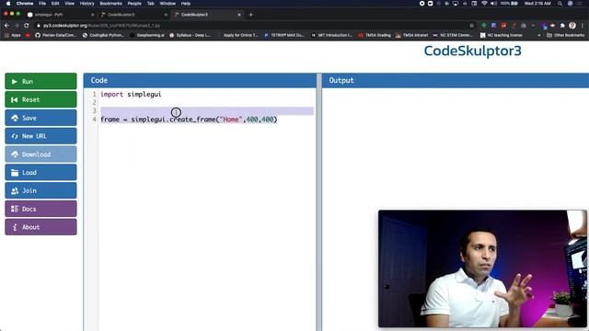589x331 pixels.
Task: Open the About button
Action: click(x=40, y=227)
